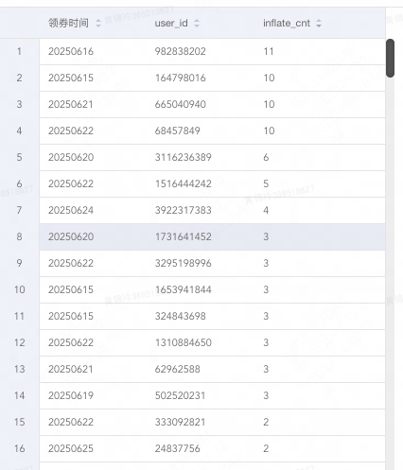Select user_id cell 3922317383
Screen dimensions: 403x470
pos(183,210)
